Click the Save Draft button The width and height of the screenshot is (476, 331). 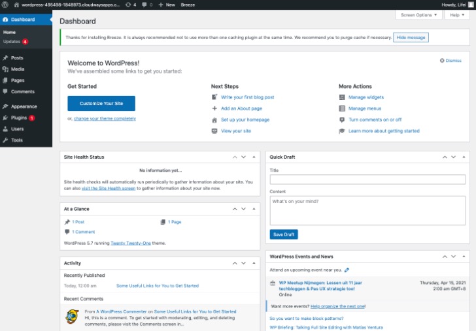tap(284, 234)
